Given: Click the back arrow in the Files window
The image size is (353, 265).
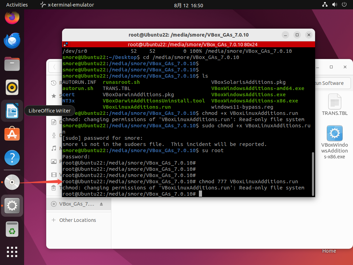Looking at the screenshot, I should [x=54, y=67].
